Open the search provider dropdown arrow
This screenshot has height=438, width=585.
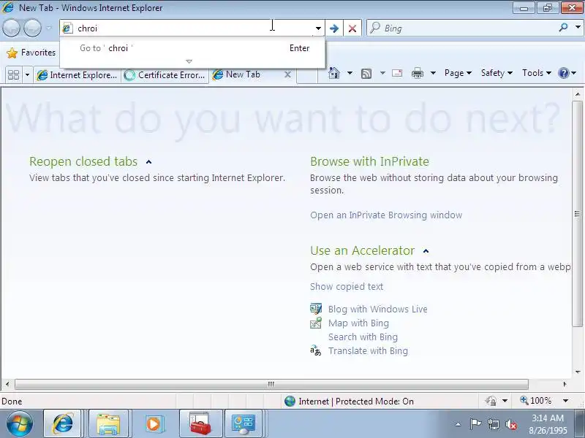(578, 28)
